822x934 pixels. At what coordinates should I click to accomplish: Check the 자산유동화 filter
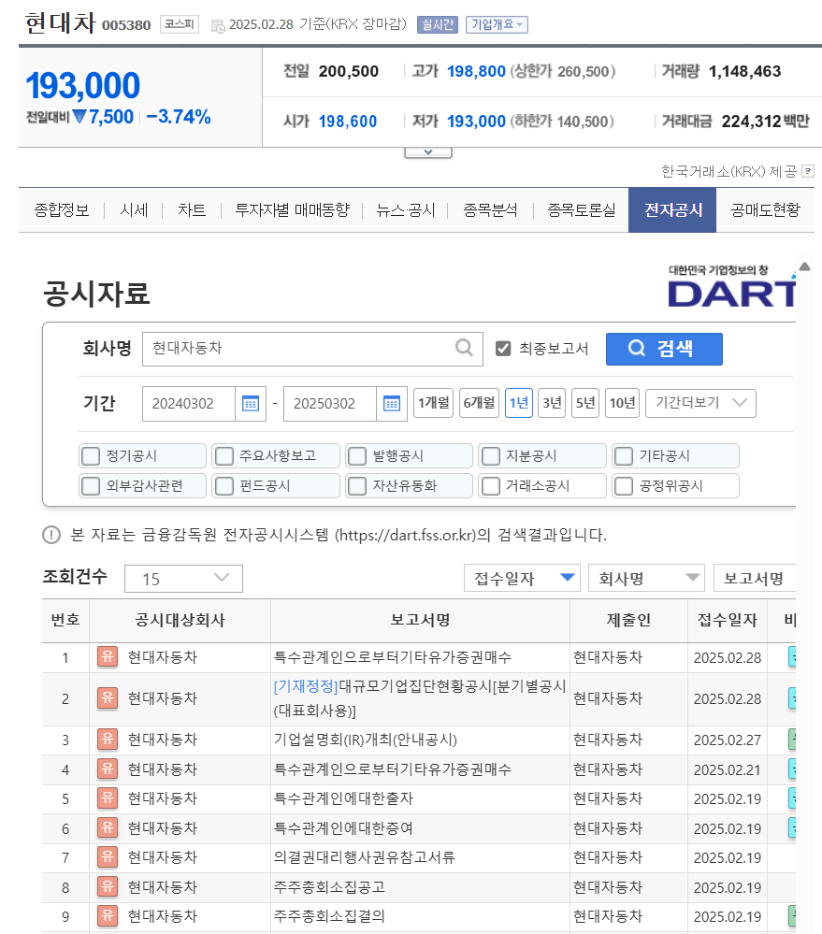pos(357,486)
